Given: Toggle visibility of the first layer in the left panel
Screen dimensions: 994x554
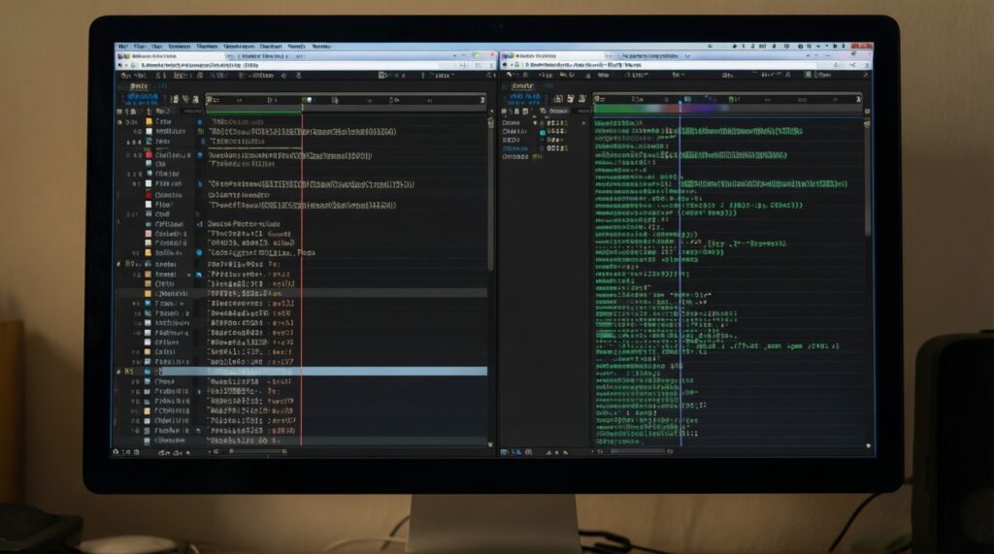Looking at the screenshot, I should (x=120, y=122).
